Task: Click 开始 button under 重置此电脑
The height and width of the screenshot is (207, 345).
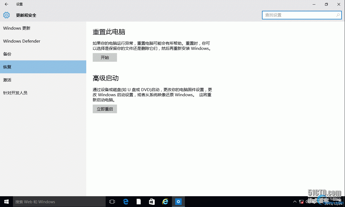Action: 105,57
